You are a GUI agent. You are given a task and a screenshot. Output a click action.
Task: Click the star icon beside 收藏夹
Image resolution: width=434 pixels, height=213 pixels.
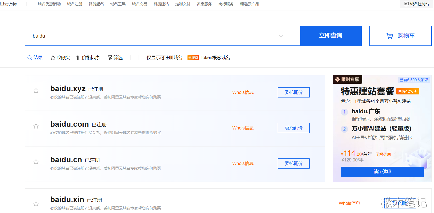point(53,58)
